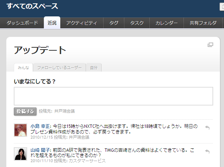Image resolution: width=224 pixels, height=167 pixels.
Task: Open カスタマーサービス under 山崎's post
Action: (x=87, y=161)
